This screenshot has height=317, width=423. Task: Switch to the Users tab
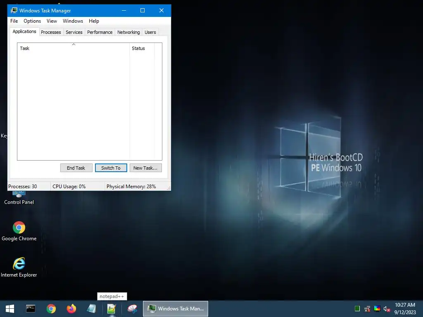[x=150, y=32]
